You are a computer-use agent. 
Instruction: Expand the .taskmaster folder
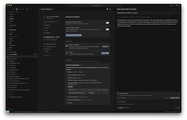13,30
